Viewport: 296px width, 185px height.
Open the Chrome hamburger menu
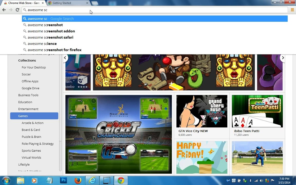[x=292, y=10]
